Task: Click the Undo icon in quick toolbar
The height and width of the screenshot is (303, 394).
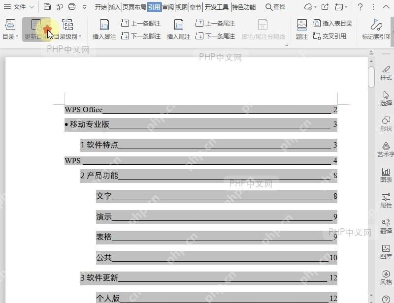Action: 60,7
